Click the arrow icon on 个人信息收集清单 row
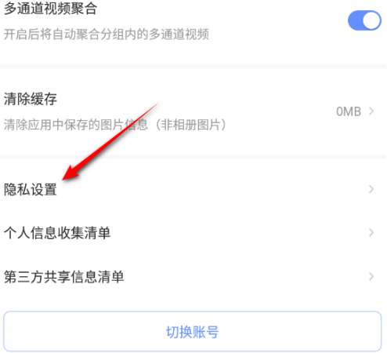This screenshot has width=387, height=353. (x=371, y=232)
